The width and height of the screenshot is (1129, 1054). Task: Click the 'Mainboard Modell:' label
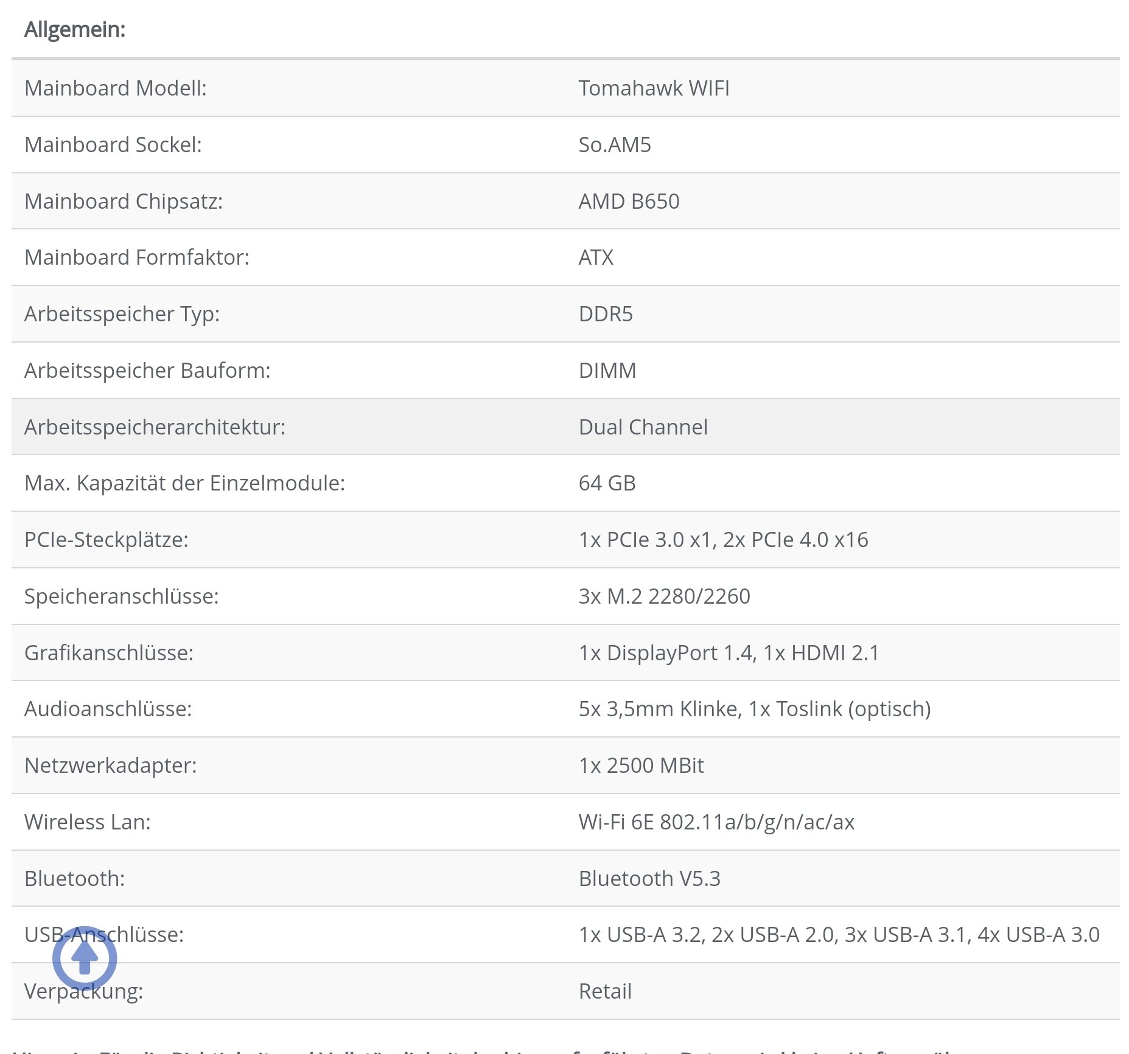click(116, 88)
